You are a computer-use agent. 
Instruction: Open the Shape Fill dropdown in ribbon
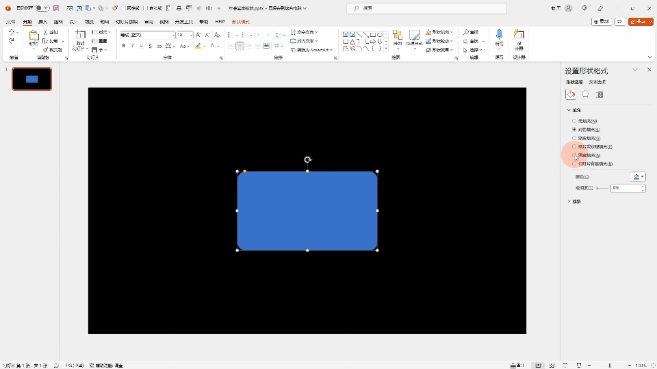click(x=451, y=32)
